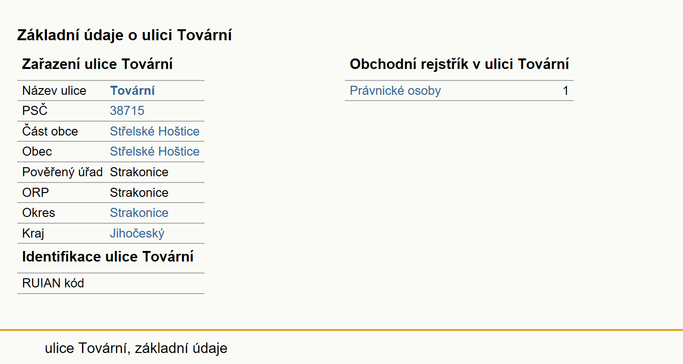Click the Název ulice label
The width and height of the screenshot is (683, 364).
point(54,91)
